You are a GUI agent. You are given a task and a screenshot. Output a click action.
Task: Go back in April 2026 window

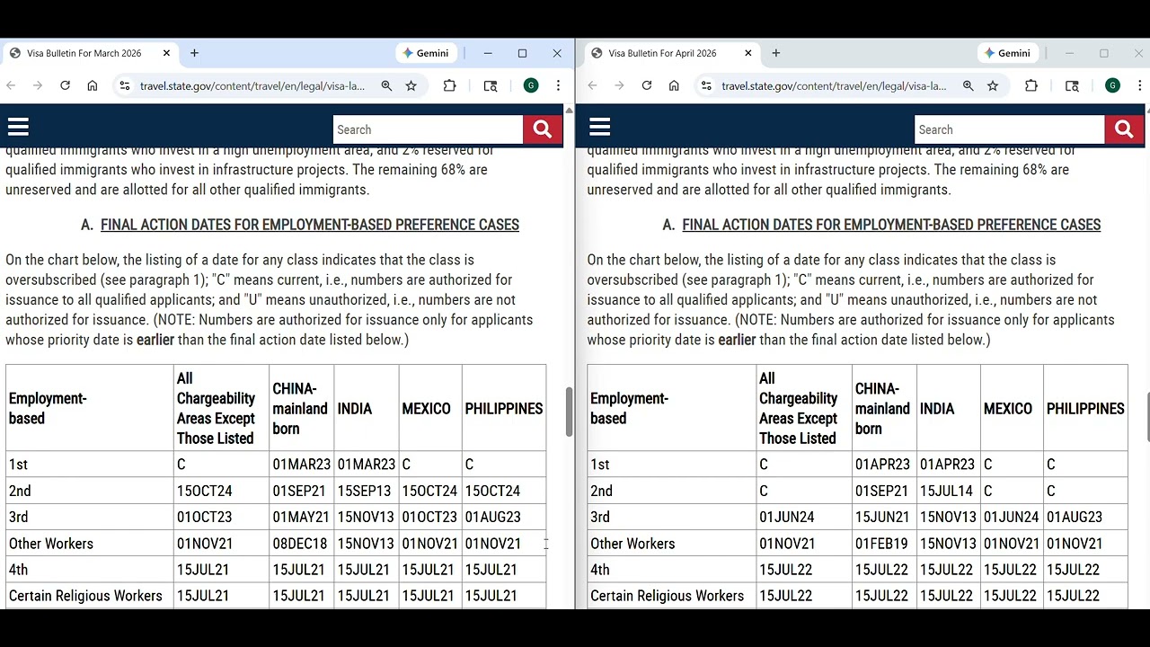592,85
